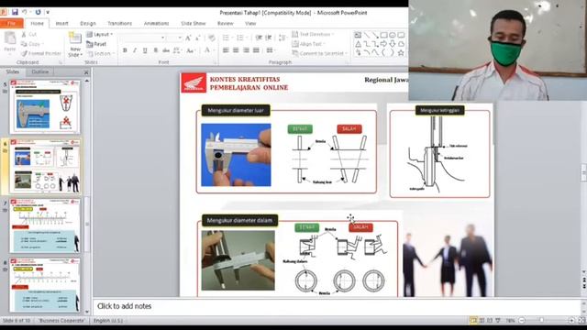Click Cut in the Clipboard group

point(29,34)
